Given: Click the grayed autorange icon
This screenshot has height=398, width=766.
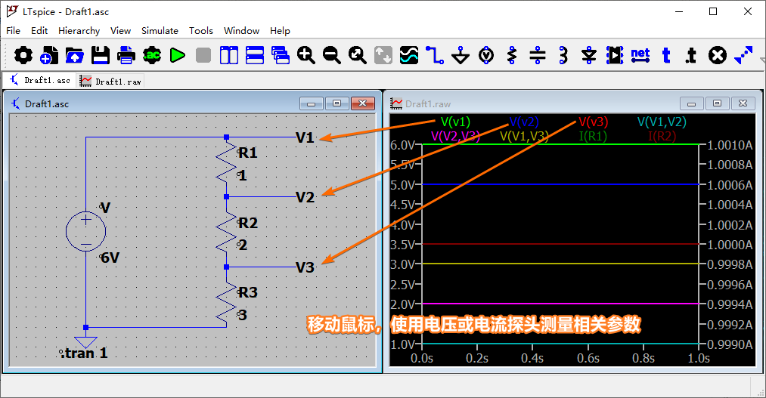Looking at the screenshot, I should pyautogui.click(x=383, y=55).
